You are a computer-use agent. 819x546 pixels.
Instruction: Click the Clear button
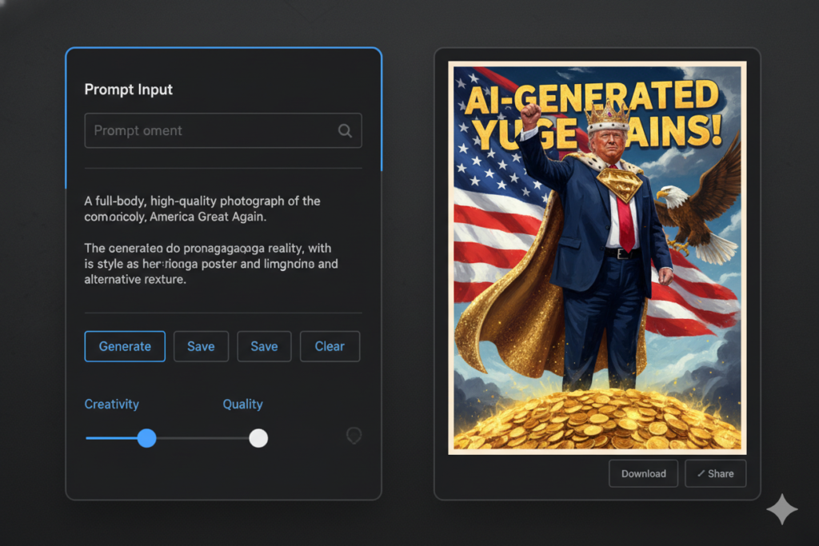[330, 346]
